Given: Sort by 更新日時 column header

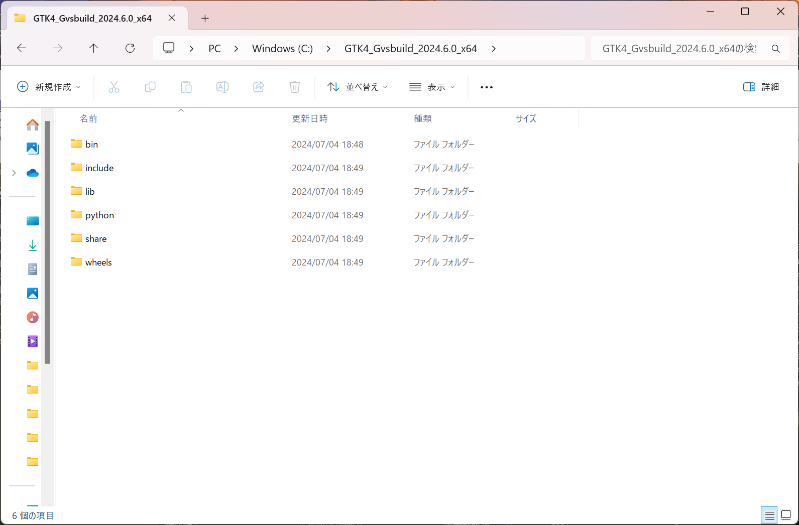Looking at the screenshot, I should pyautogui.click(x=348, y=118).
